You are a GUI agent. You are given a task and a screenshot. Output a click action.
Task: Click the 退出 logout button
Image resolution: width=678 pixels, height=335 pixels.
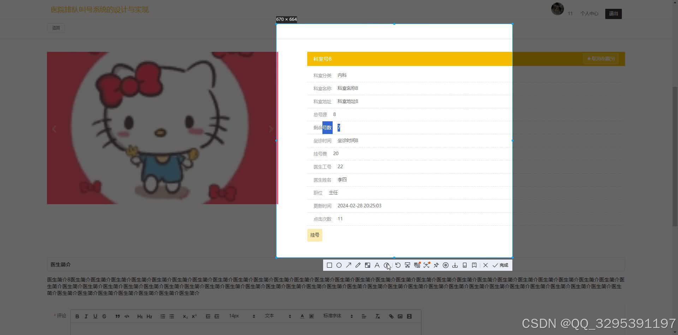tap(613, 14)
